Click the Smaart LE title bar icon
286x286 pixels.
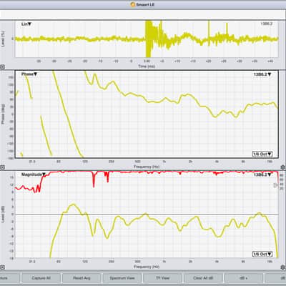coord(133,4)
